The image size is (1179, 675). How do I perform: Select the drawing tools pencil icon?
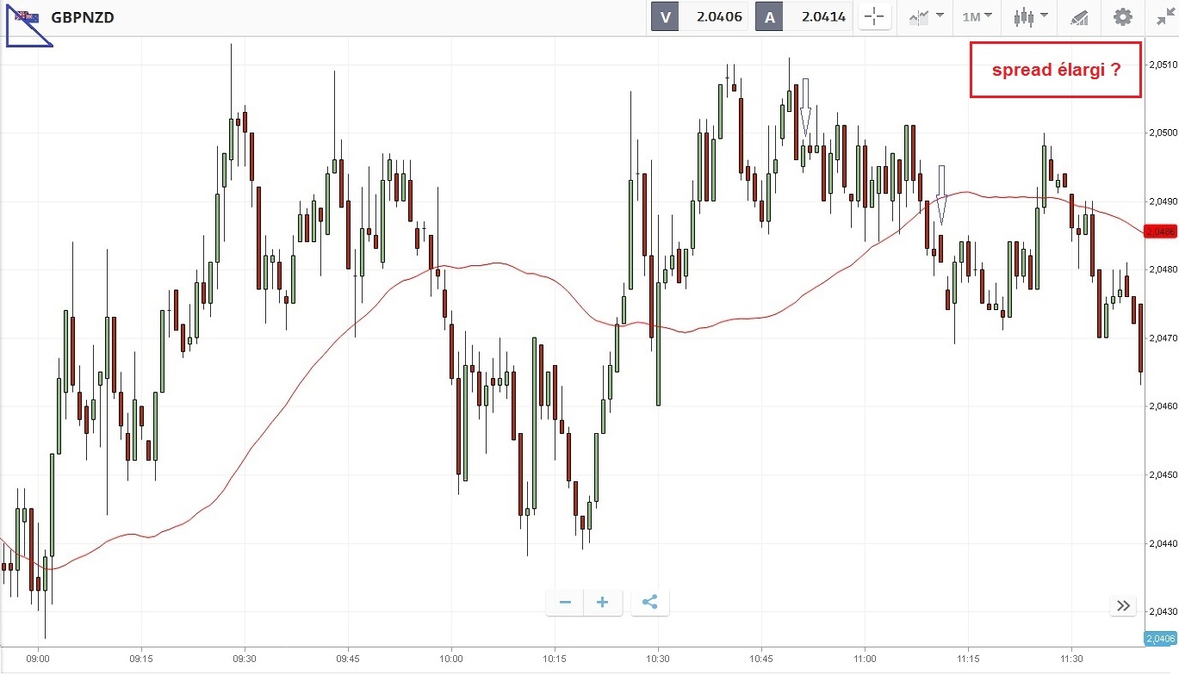click(x=1078, y=17)
